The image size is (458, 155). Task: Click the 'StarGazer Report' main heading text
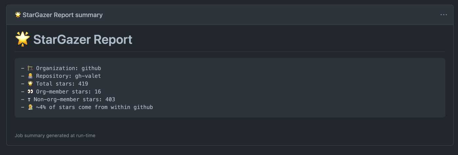tap(83, 40)
